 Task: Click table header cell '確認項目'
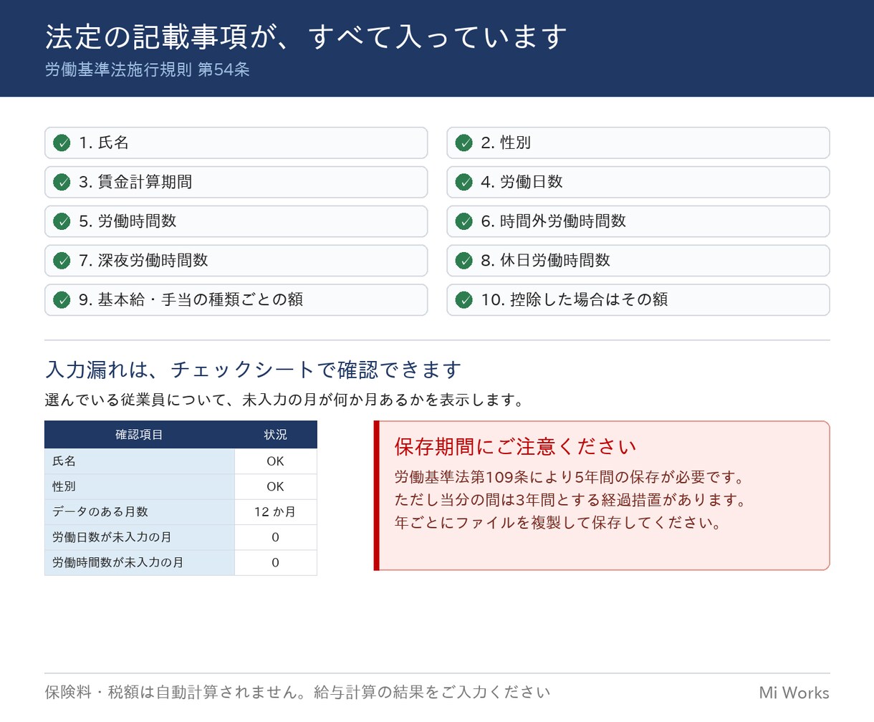140,435
